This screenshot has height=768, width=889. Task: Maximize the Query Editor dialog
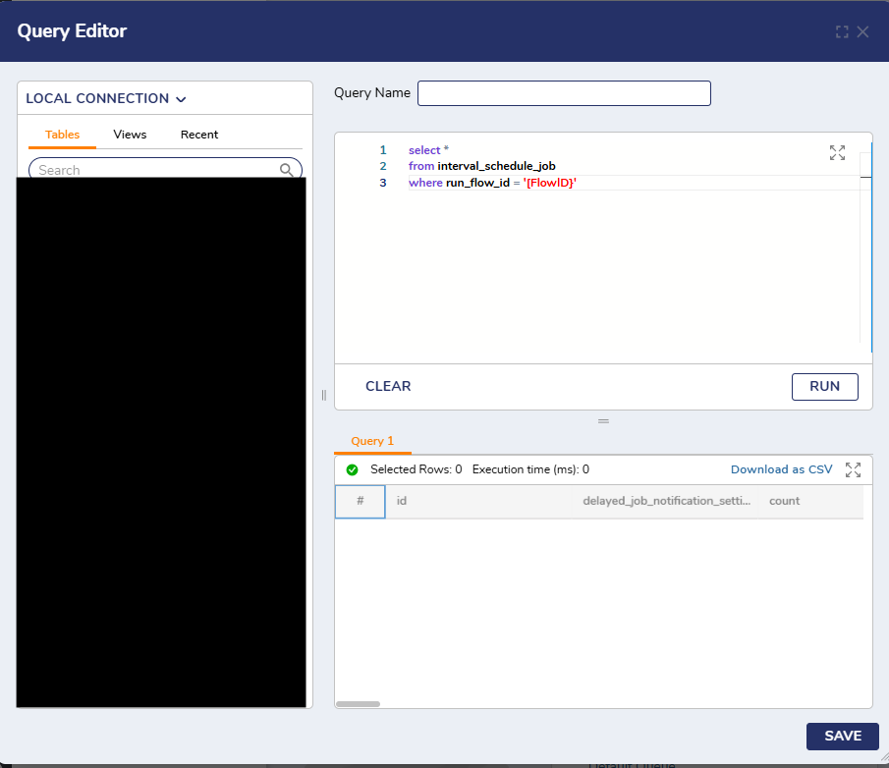842,31
